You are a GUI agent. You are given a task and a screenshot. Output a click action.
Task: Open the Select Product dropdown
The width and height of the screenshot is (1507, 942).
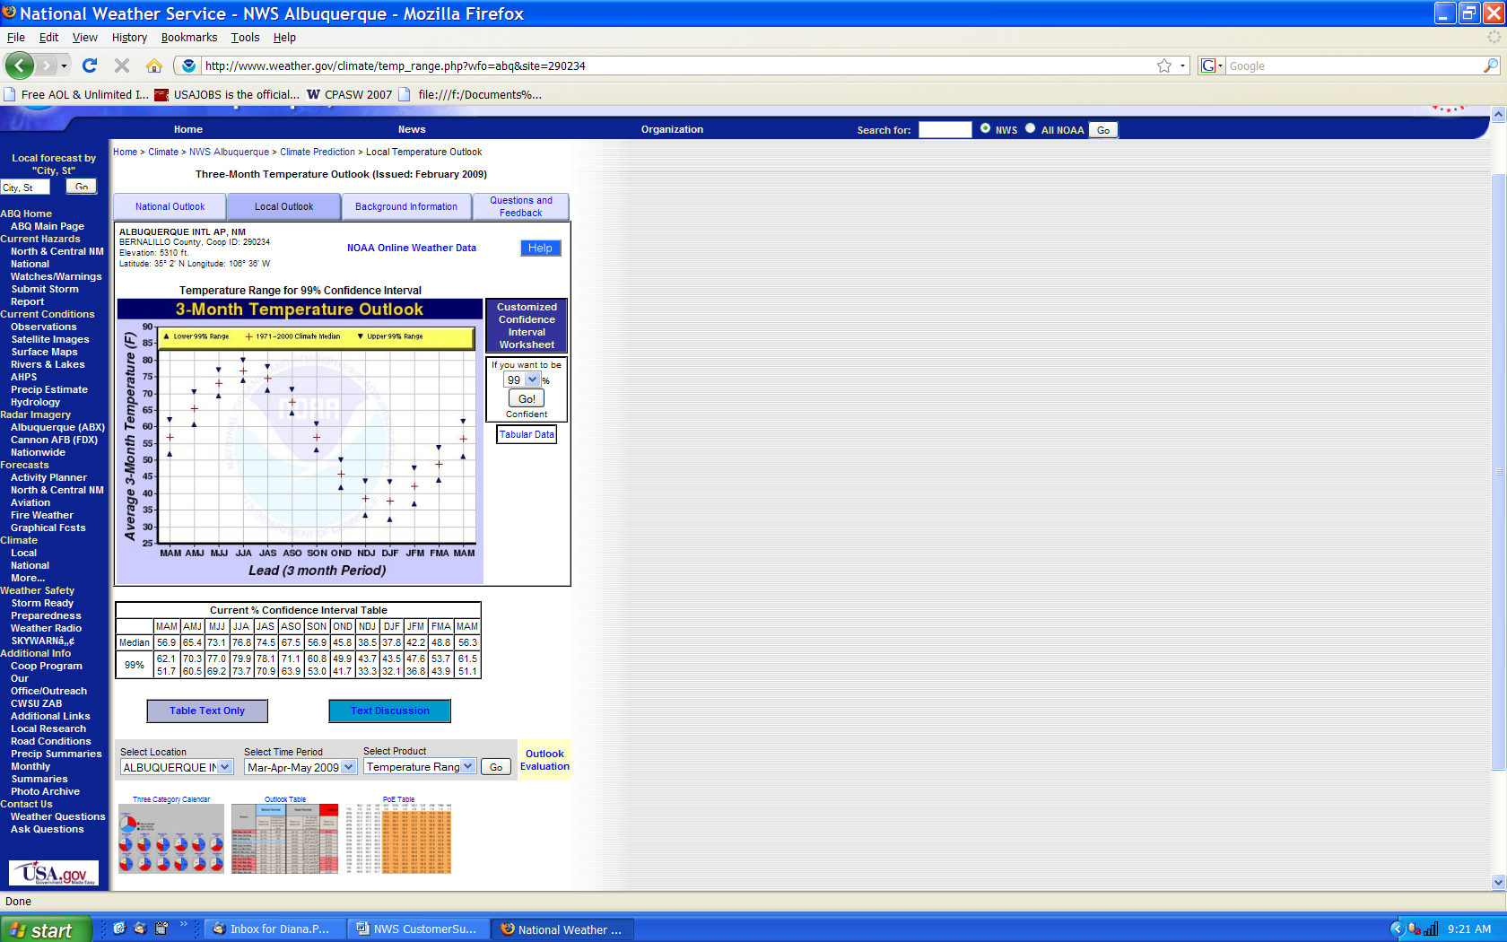point(420,766)
